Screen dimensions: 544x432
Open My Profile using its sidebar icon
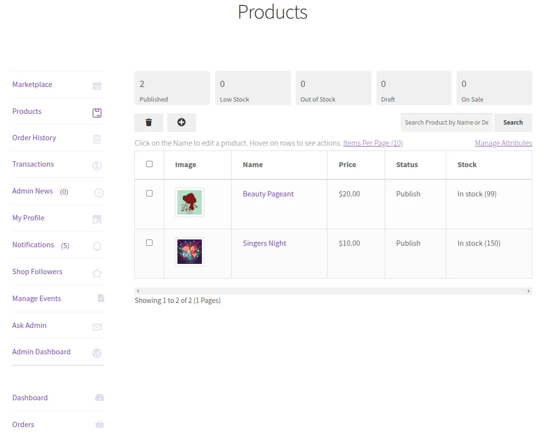[x=97, y=218]
